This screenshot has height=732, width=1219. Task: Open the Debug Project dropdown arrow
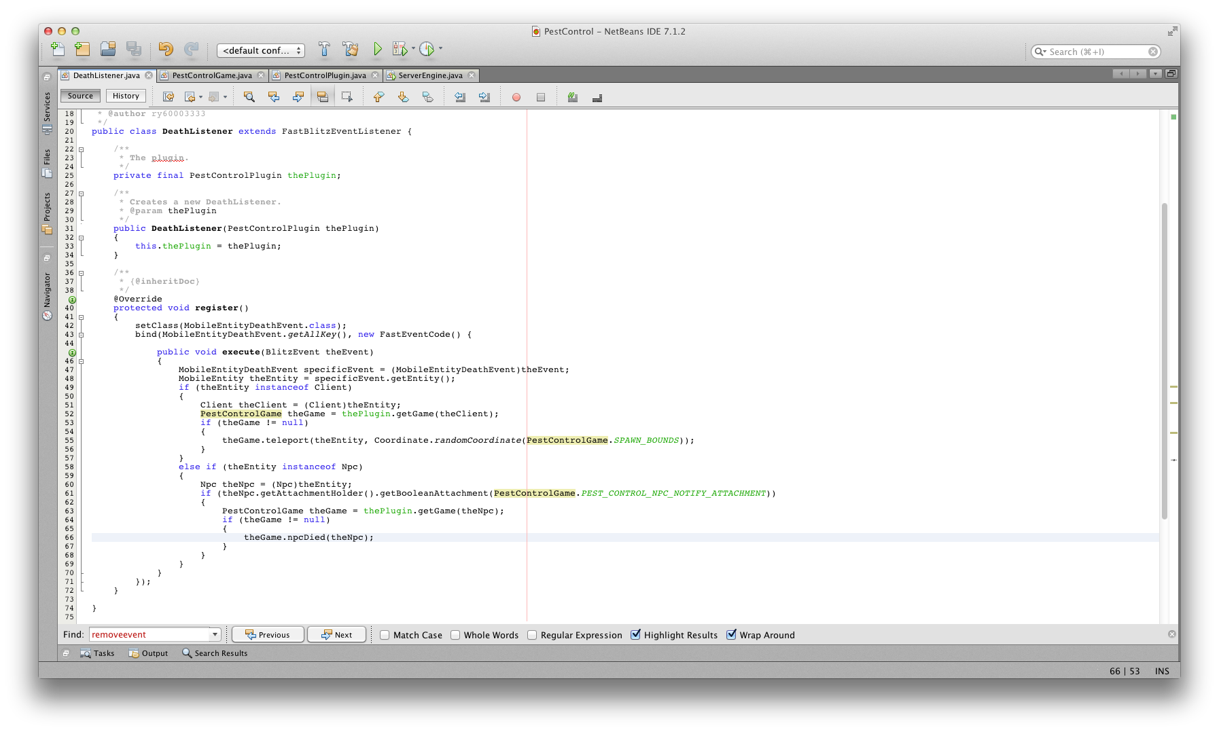pyautogui.click(x=413, y=48)
